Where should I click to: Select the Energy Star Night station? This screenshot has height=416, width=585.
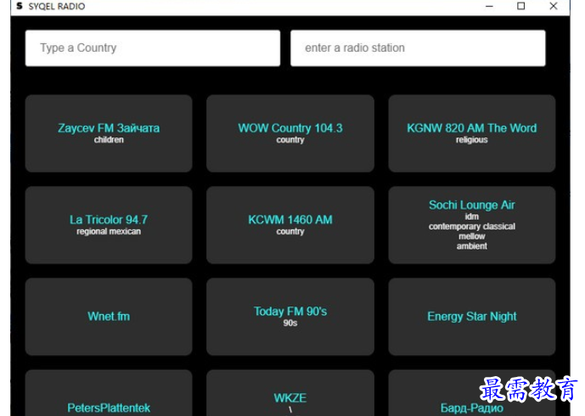[x=471, y=317]
